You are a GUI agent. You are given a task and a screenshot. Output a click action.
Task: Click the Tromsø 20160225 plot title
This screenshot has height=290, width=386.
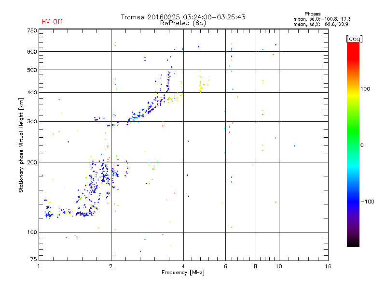183,17
